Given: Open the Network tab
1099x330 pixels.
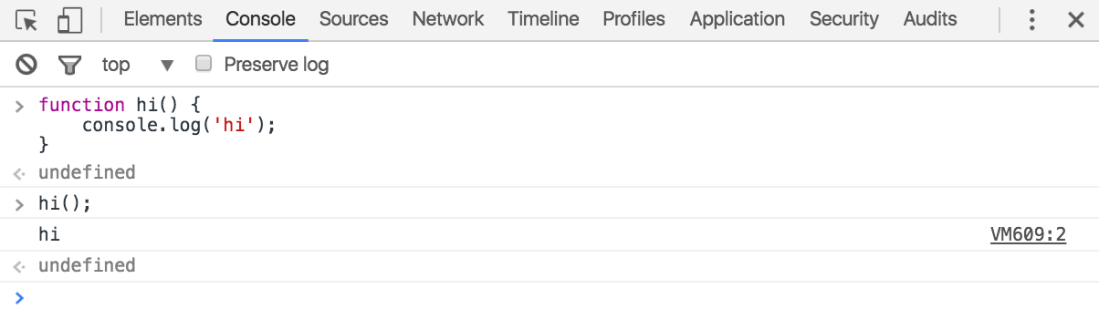Looking at the screenshot, I should 448,19.
